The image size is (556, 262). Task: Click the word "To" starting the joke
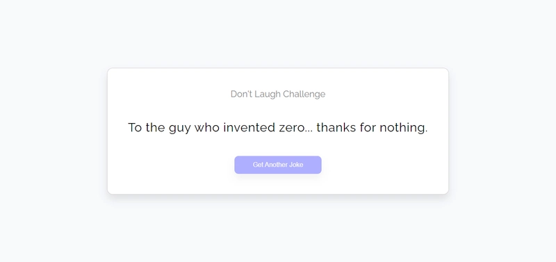(x=135, y=128)
